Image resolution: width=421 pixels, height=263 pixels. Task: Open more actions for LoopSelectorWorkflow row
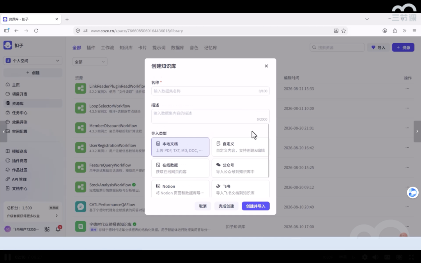point(407,108)
